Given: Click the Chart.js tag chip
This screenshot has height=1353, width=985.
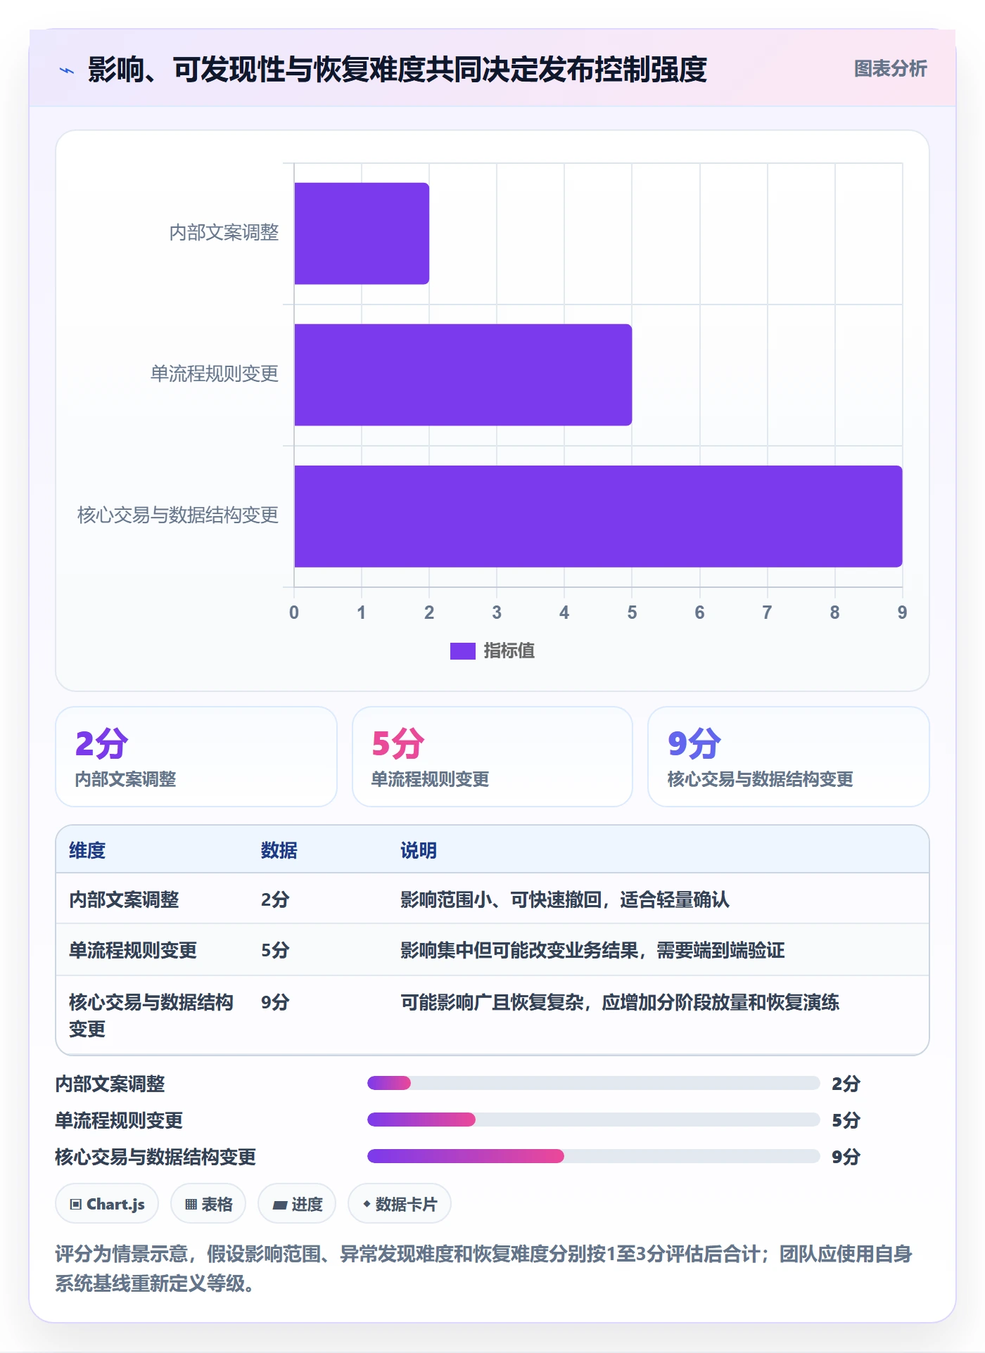Looking at the screenshot, I should click(x=107, y=1204).
